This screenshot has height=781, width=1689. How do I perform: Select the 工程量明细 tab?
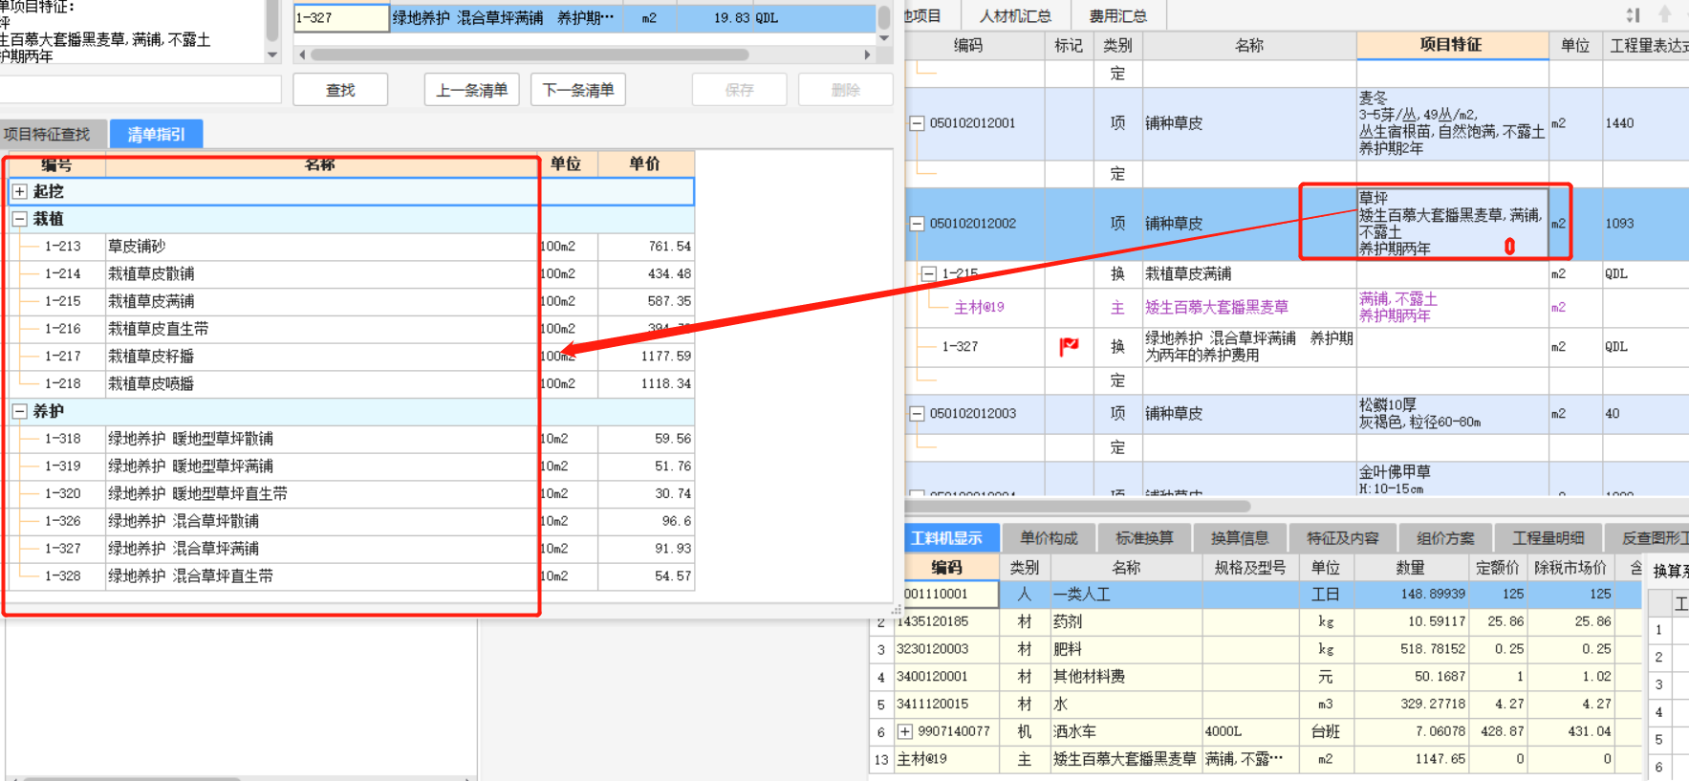[x=1548, y=537]
